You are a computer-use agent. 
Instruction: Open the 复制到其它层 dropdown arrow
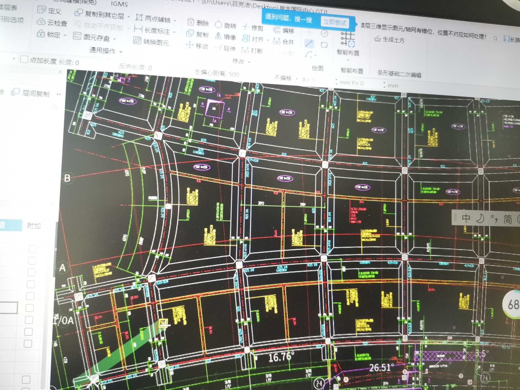click(x=129, y=17)
